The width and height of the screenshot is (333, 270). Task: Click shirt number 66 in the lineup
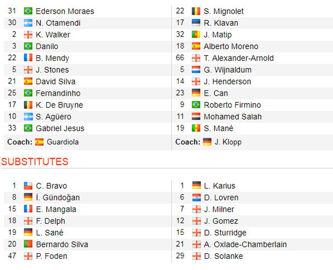pos(180,58)
